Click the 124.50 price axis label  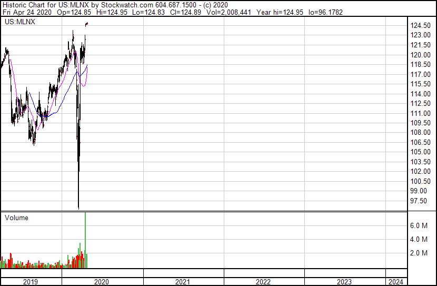[421, 25]
